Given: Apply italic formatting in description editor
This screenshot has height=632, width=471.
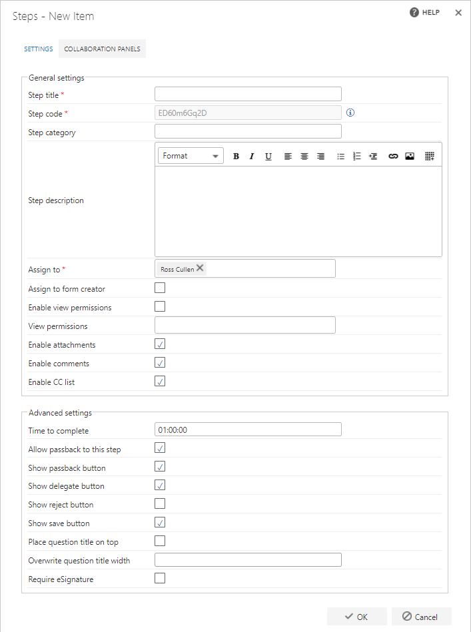Looking at the screenshot, I should coord(252,157).
